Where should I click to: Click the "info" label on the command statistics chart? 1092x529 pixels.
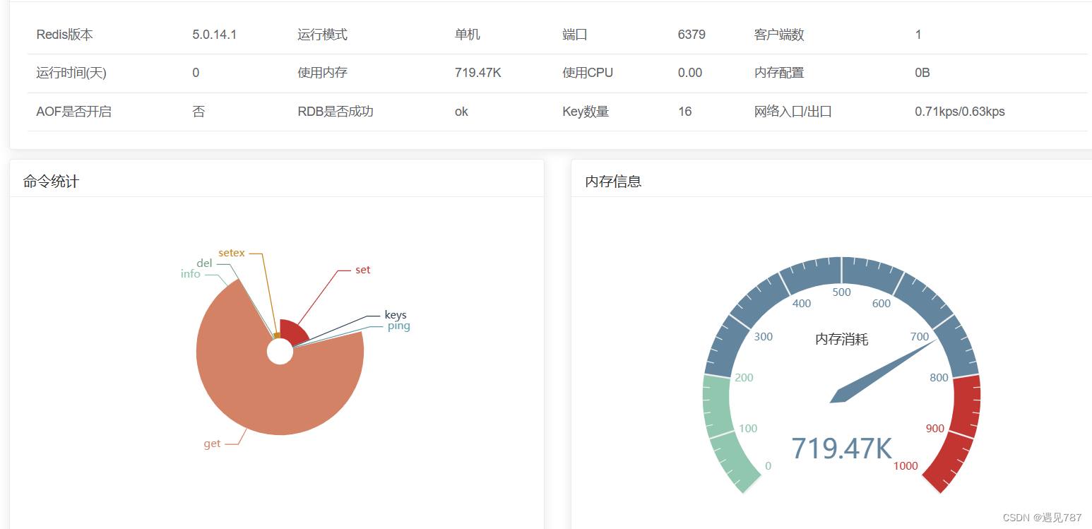[x=189, y=273]
